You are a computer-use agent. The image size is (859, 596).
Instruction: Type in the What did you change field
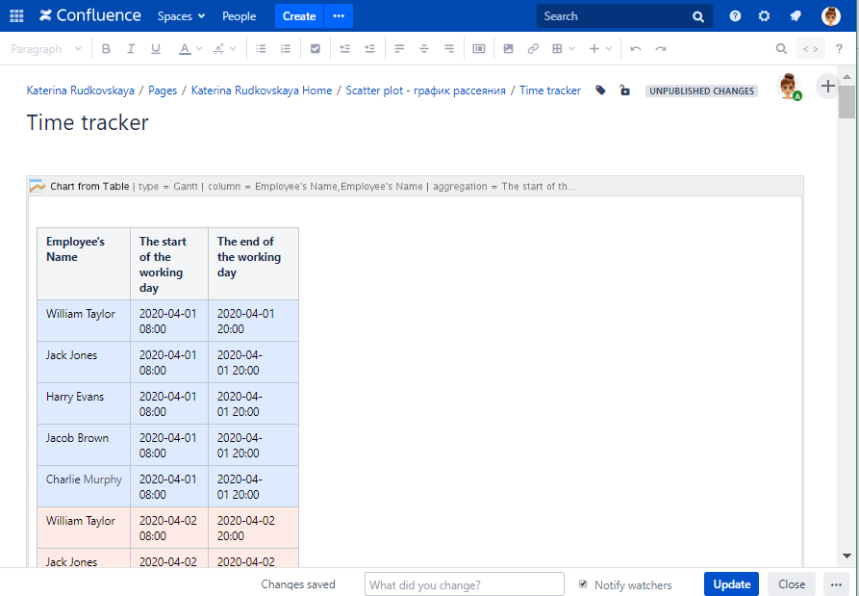point(464,583)
